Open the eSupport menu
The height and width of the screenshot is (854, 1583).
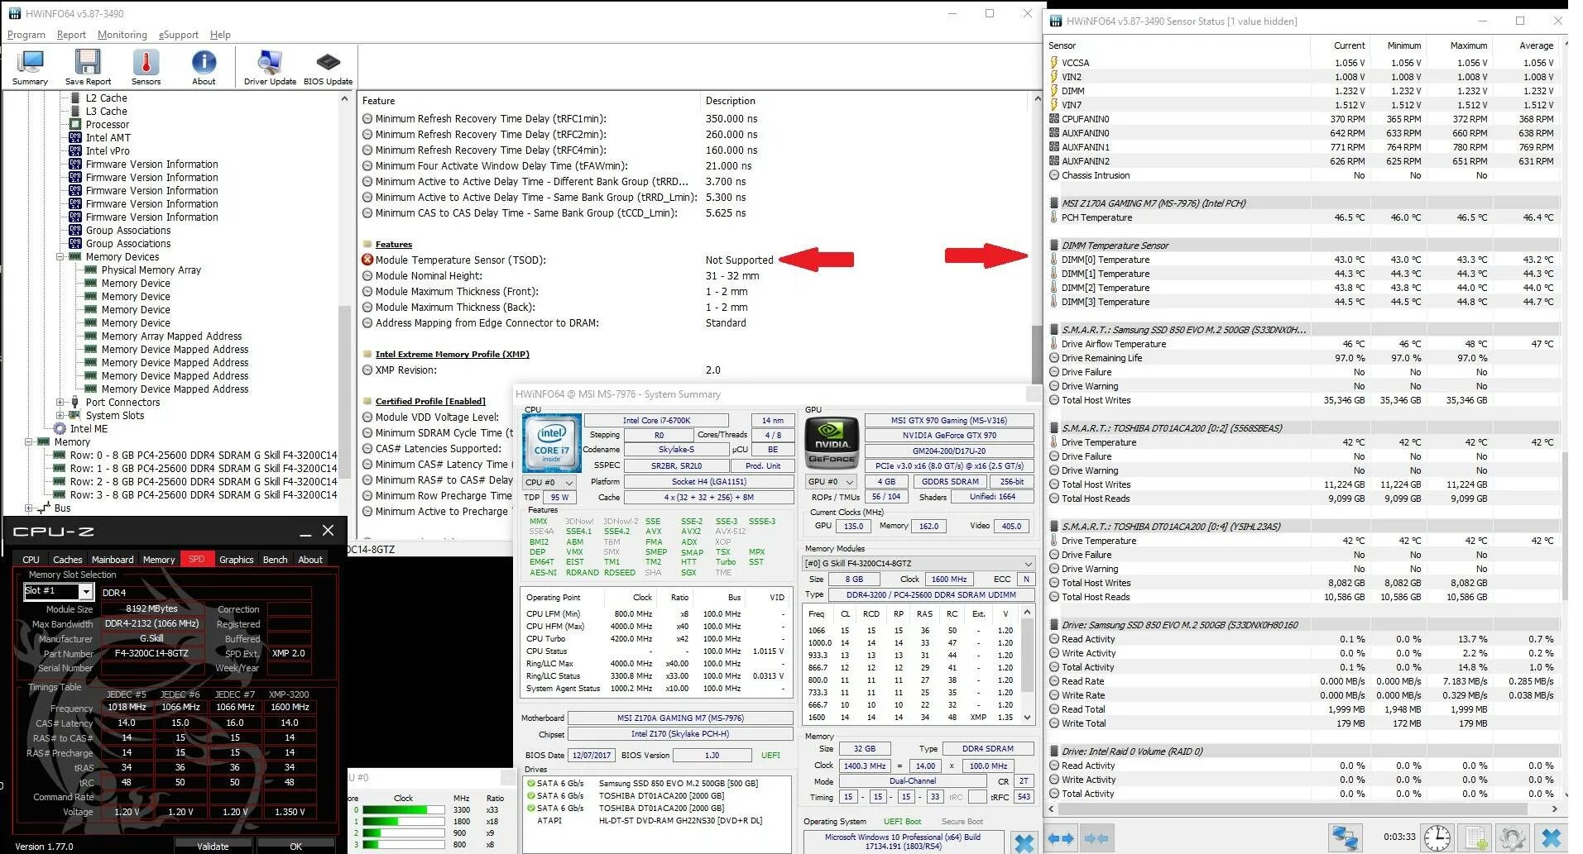(x=179, y=35)
